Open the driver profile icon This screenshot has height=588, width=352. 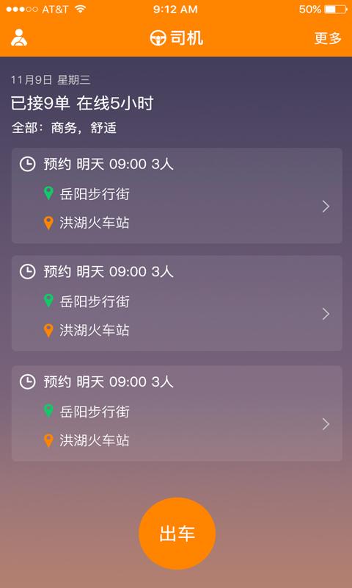click(19, 37)
